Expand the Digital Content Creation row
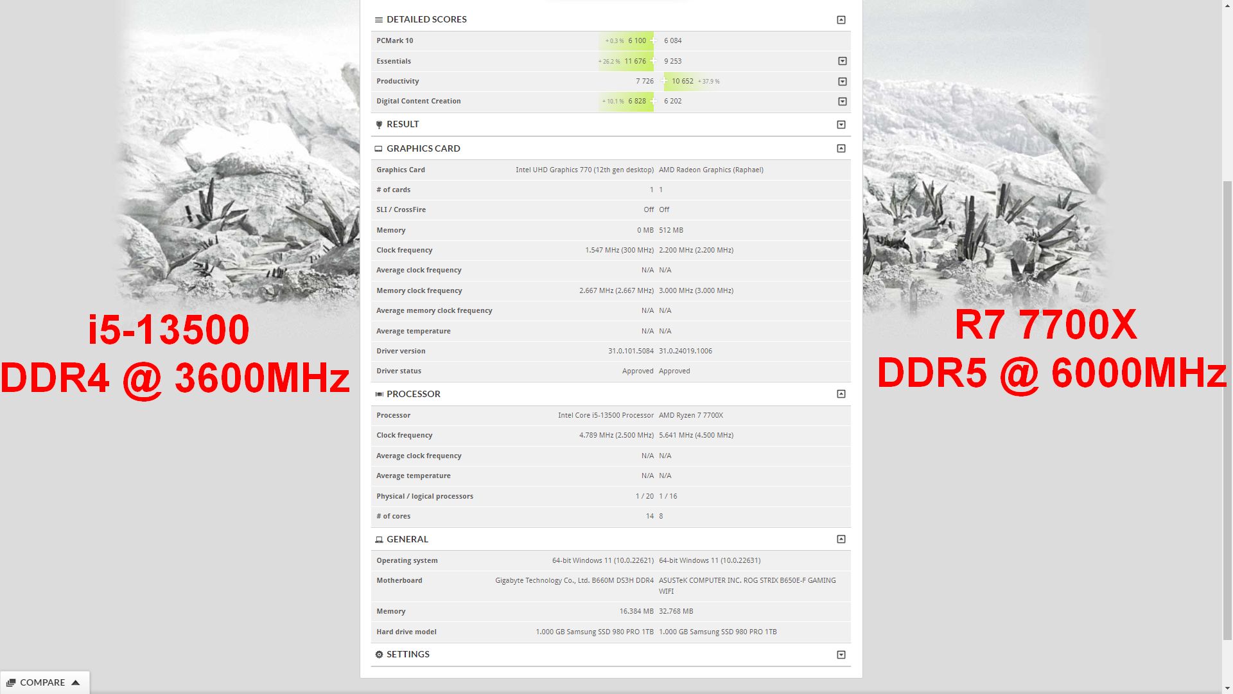 (x=843, y=102)
